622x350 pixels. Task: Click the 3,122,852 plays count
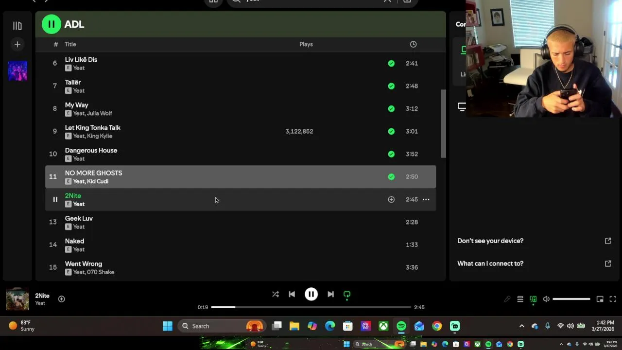point(299,131)
